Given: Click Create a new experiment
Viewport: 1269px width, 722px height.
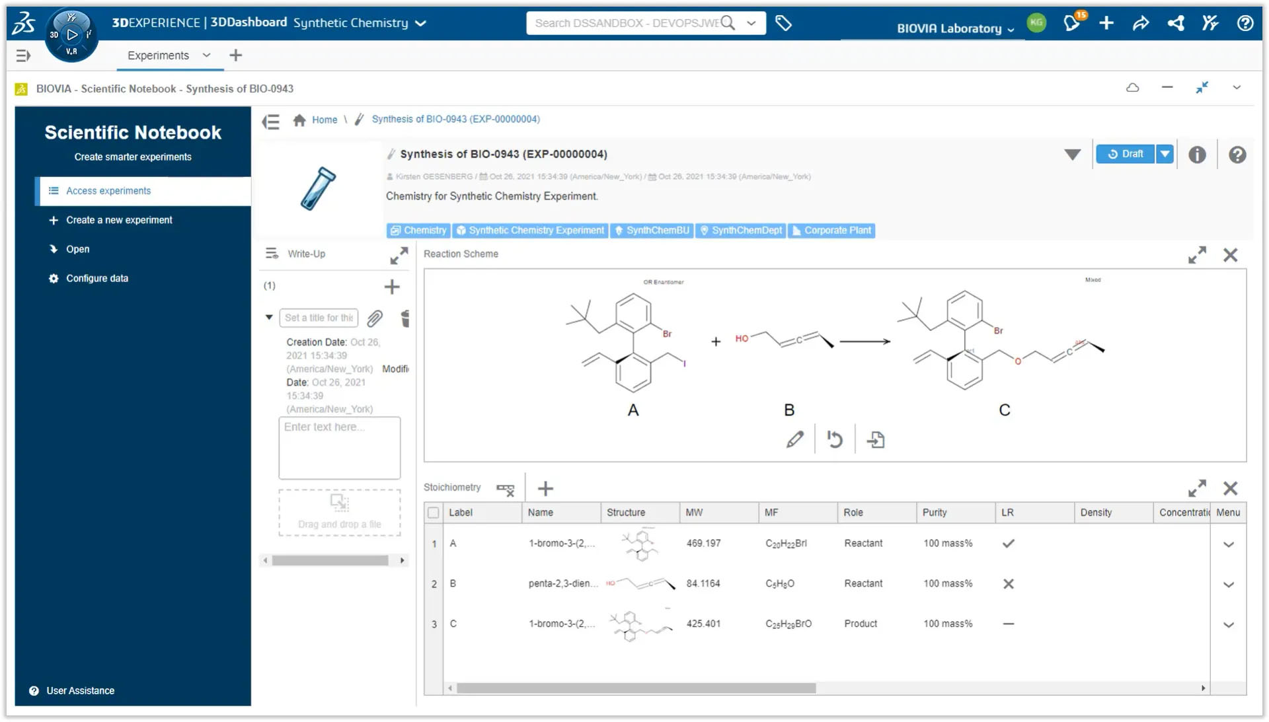Looking at the screenshot, I should 118,219.
